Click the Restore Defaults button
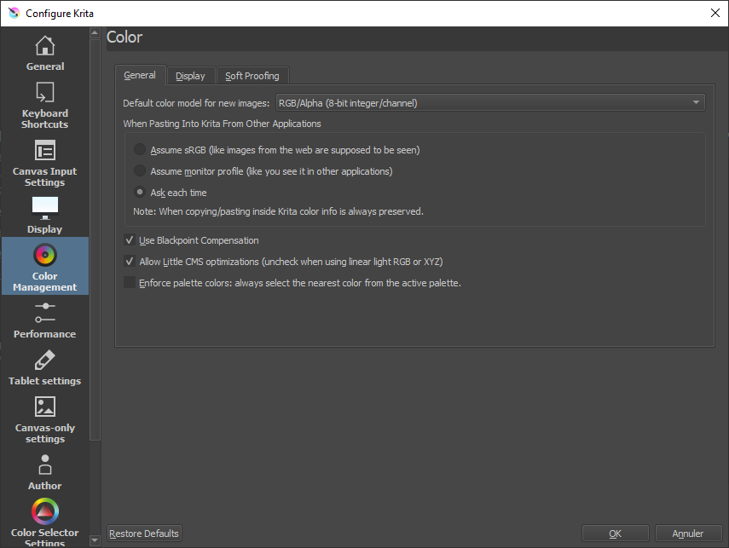Viewport: 729px width, 548px height. (x=144, y=534)
